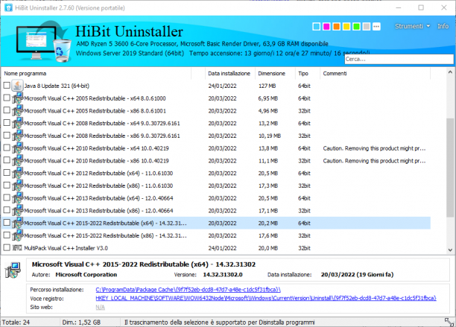456x327 pixels.
Task: Tick checkbox for Visual C++ 2005 x64
Action: (x=7, y=98)
